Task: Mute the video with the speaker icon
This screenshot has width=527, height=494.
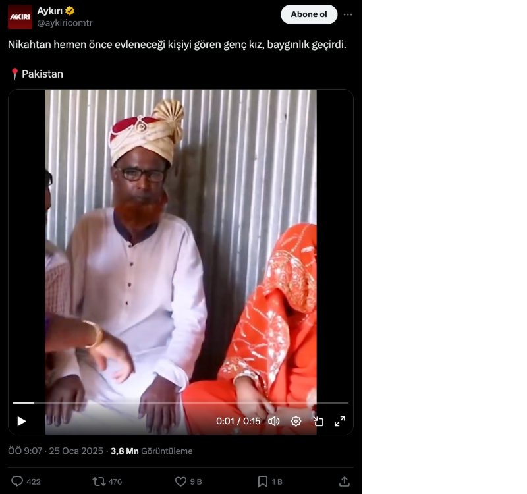Action: click(274, 421)
